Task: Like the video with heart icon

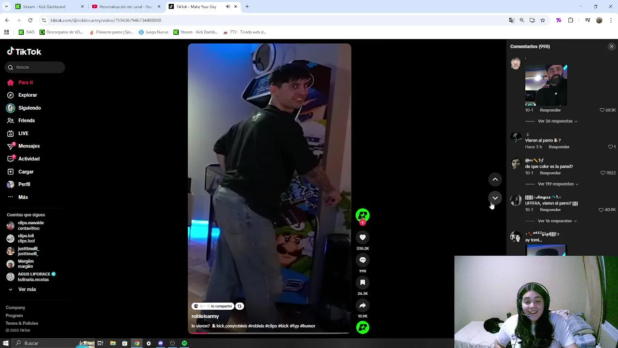Action: 363,237
